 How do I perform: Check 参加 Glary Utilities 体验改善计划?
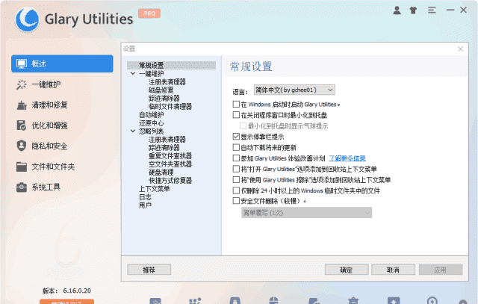pyautogui.click(x=236, y=158)
